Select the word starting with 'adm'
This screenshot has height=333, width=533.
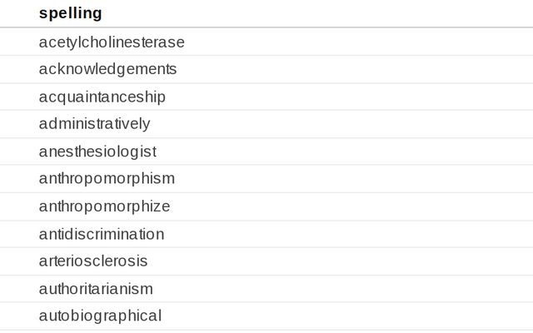click(94, 124)
